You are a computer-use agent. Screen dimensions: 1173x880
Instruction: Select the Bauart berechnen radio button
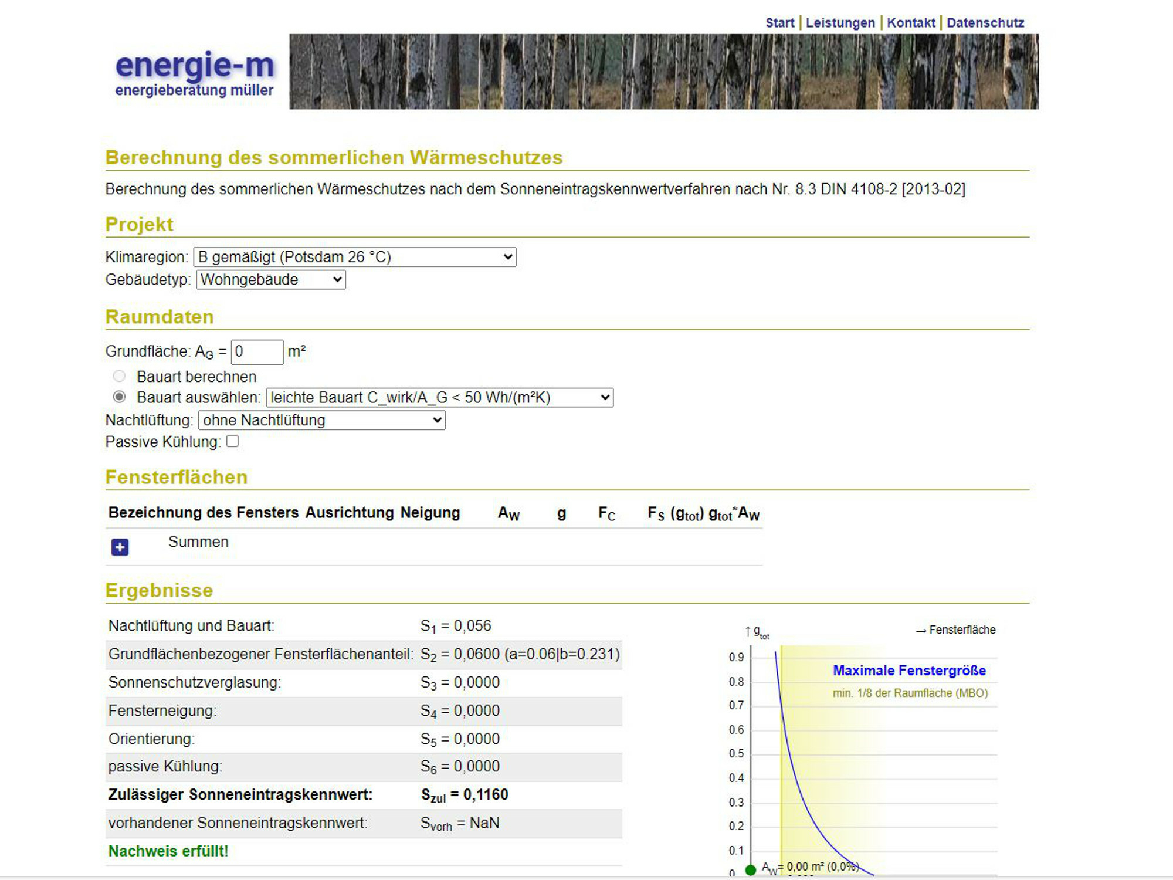coord(119,376)
